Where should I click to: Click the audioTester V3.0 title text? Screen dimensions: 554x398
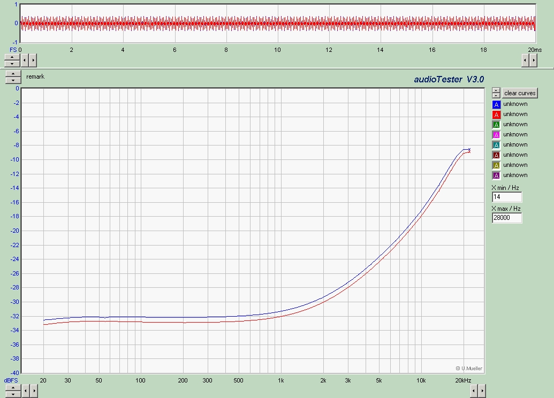(x=449, y=80)
